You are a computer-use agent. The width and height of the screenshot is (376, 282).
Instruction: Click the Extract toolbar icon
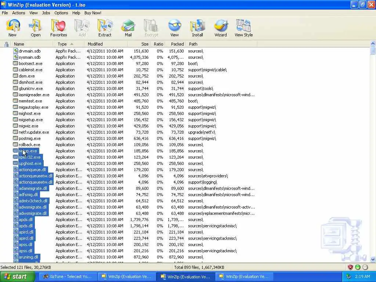click(105, 25)
